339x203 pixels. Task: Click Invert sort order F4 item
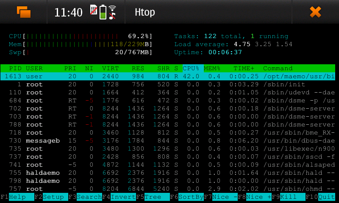123,197
